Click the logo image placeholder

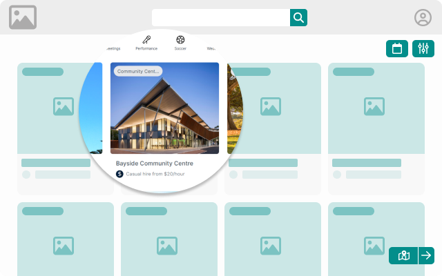pyautogui.click(x=23, y=17)
